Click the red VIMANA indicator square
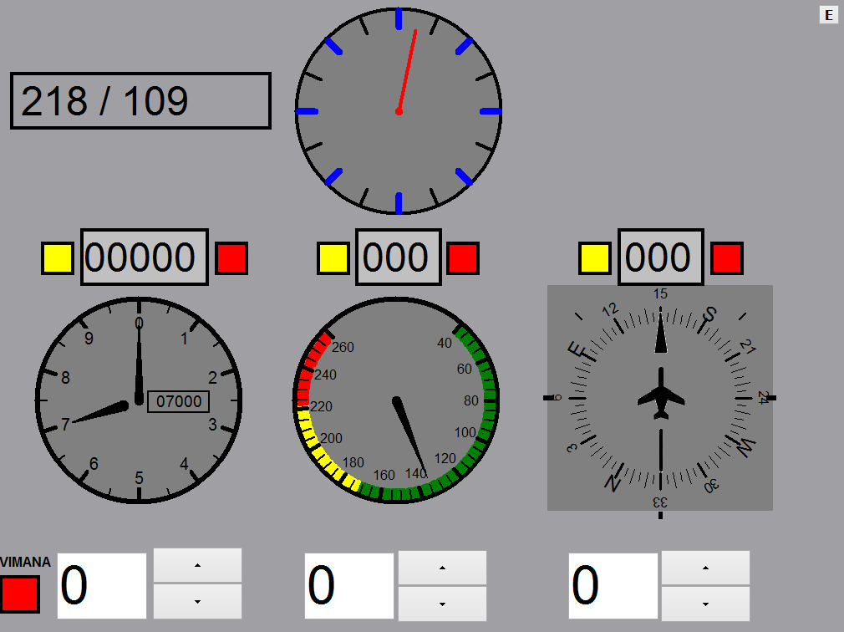844x632 pixels. tap(20, 594)
